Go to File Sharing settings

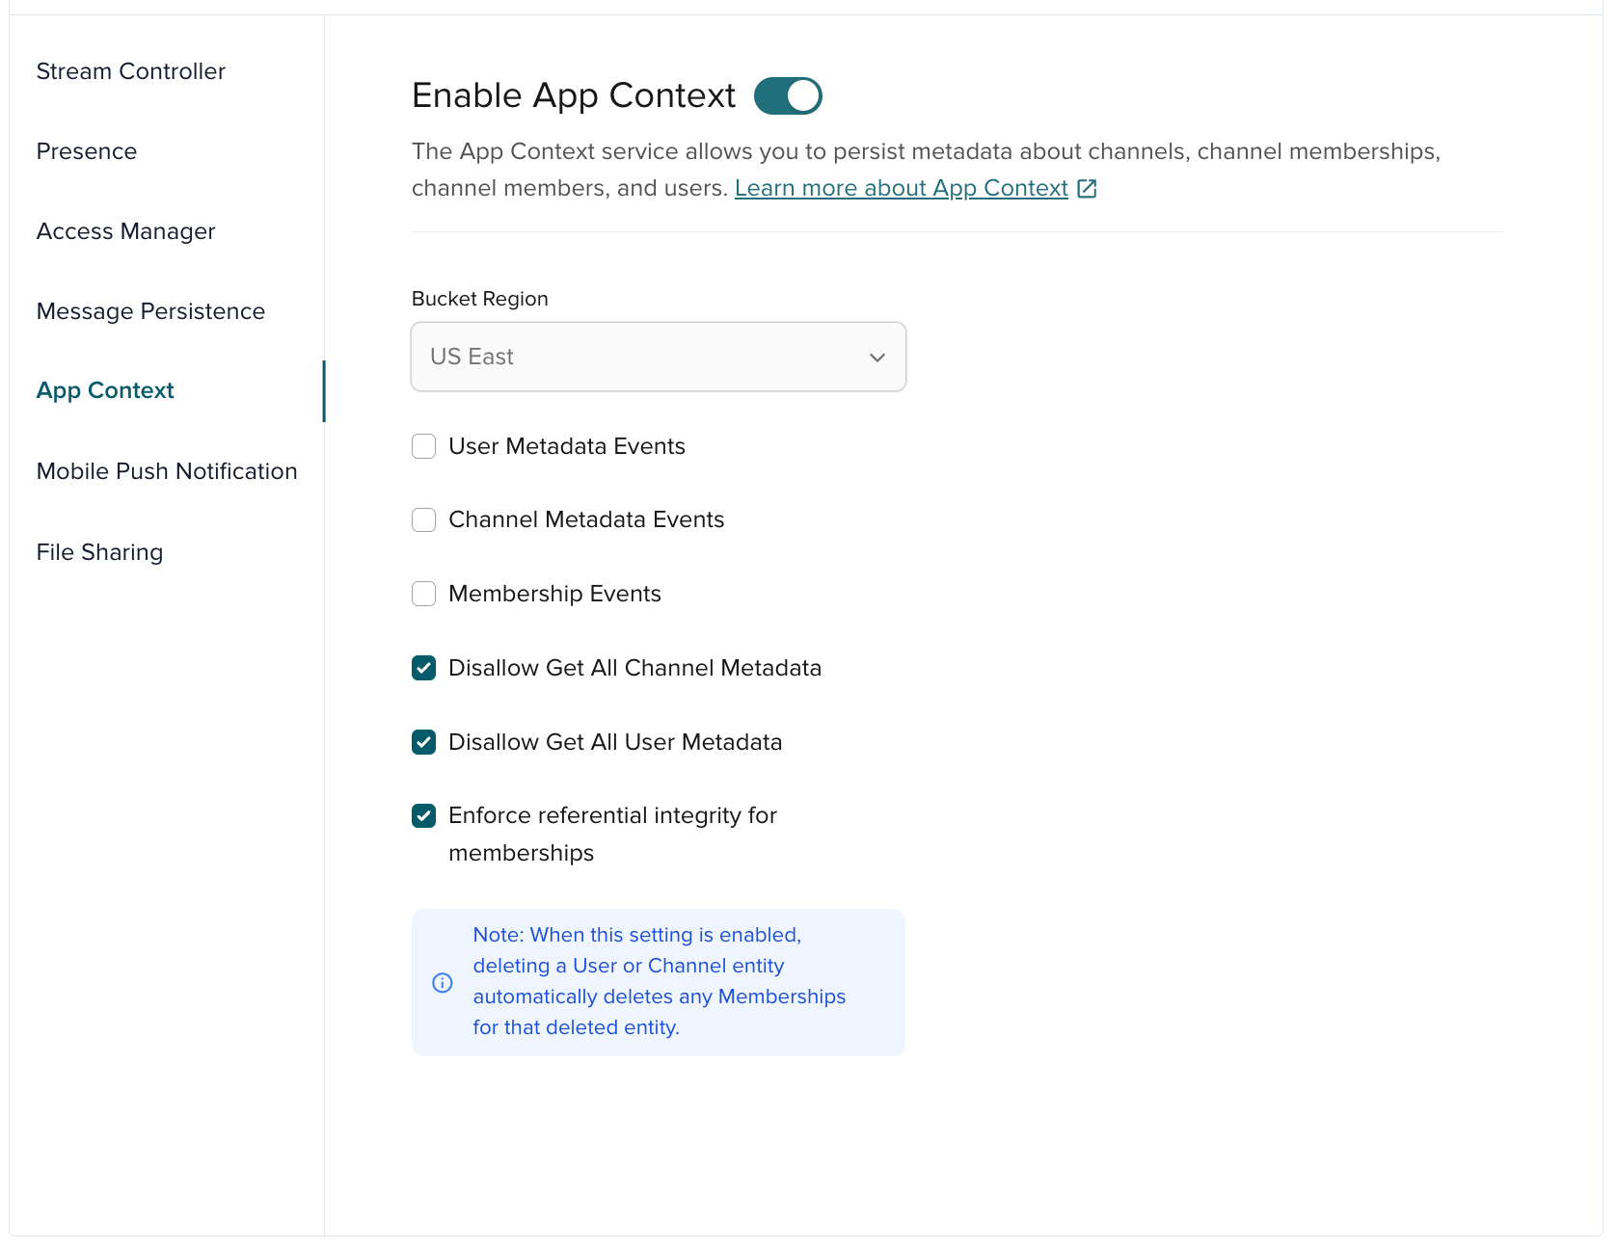pos(99,552)
